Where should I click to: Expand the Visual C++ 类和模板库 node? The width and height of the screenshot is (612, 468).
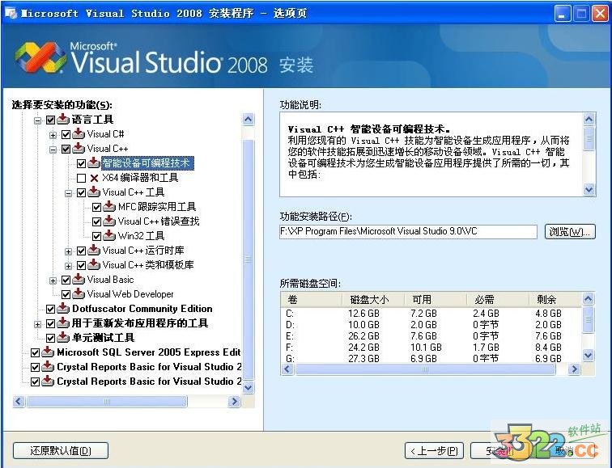click(68, 266)
